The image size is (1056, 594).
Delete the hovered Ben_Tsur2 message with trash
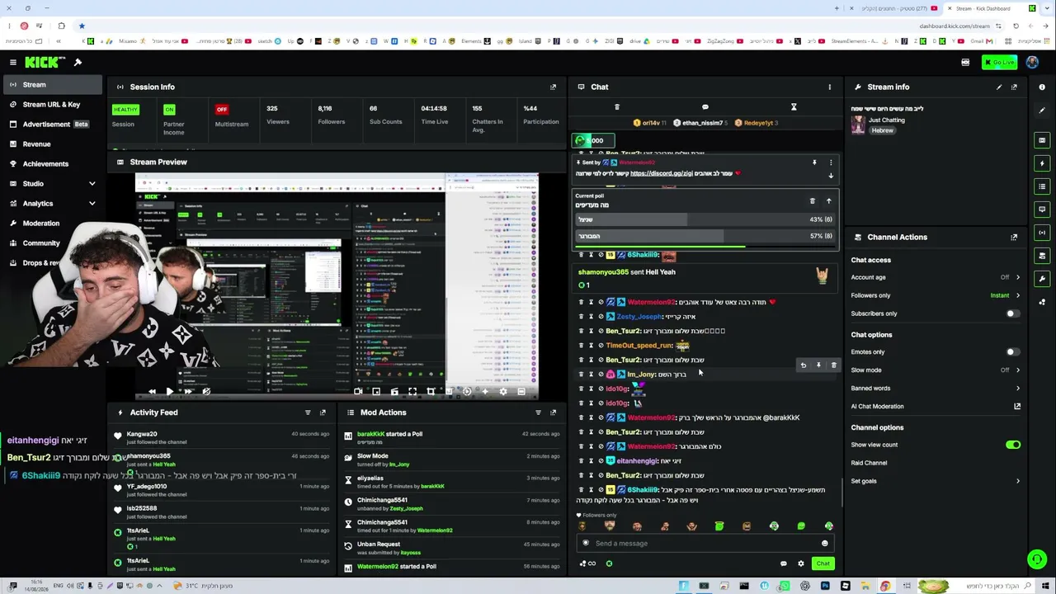(833, 365)
